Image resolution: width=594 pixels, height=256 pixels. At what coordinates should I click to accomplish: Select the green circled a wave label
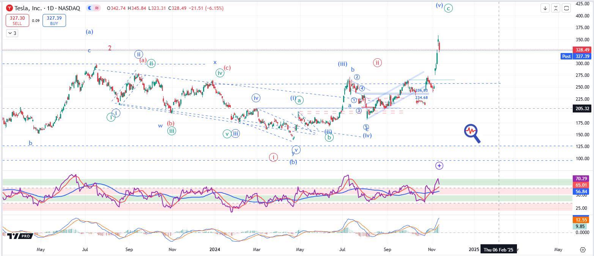[x=299, y=100]
